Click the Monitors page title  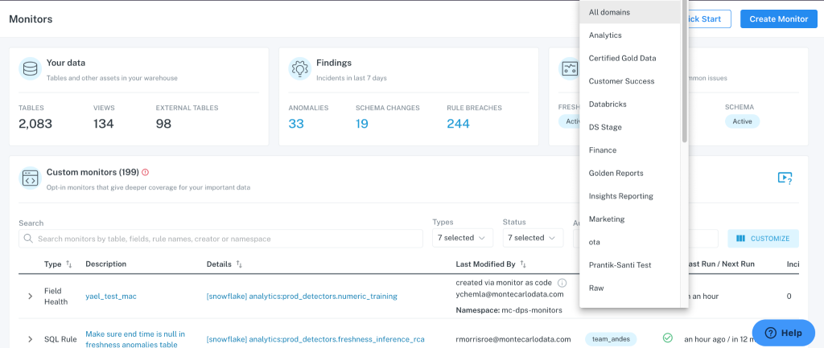(x=31, y=19)
